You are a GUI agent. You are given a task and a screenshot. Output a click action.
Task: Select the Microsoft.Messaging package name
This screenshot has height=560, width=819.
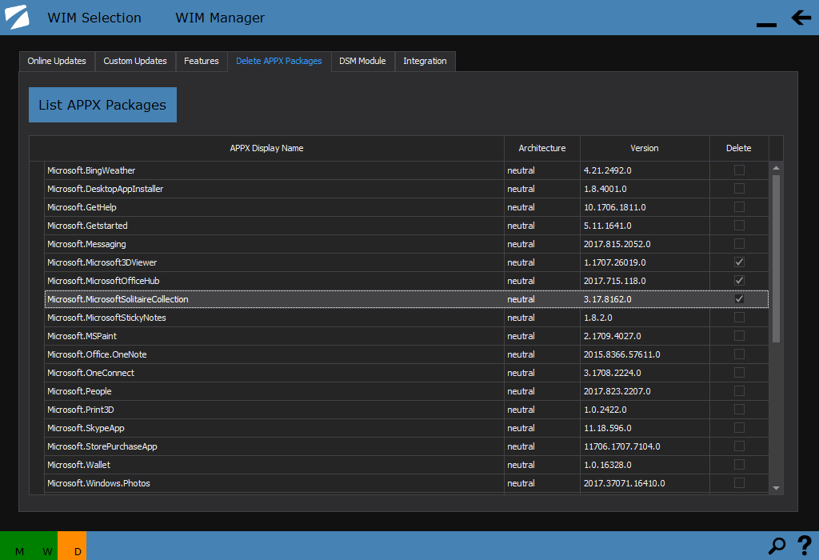tap(86, 244)
